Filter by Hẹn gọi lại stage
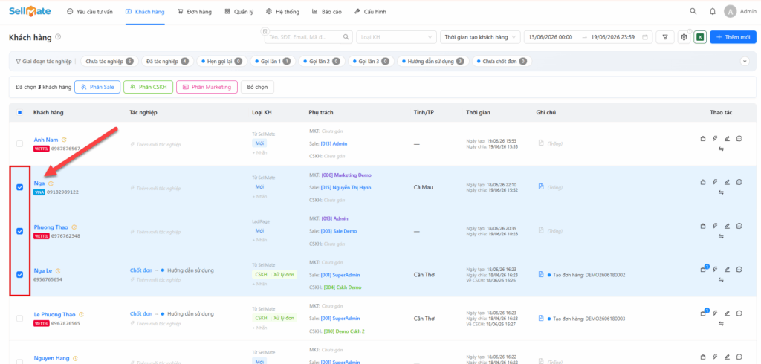Image resolution: width=761 pixels, height=364 pixels. click(221, 62)
